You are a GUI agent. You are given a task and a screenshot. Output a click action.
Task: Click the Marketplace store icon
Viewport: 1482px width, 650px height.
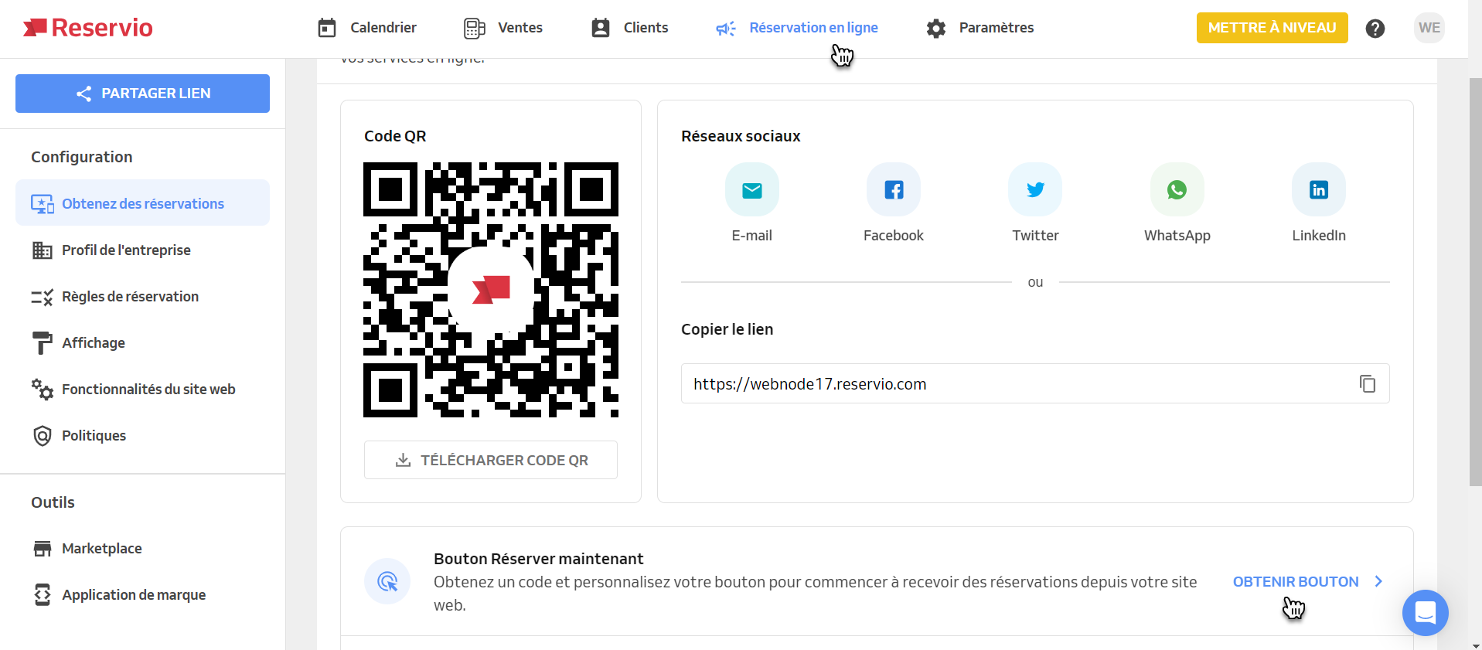(x=42, y=549)
